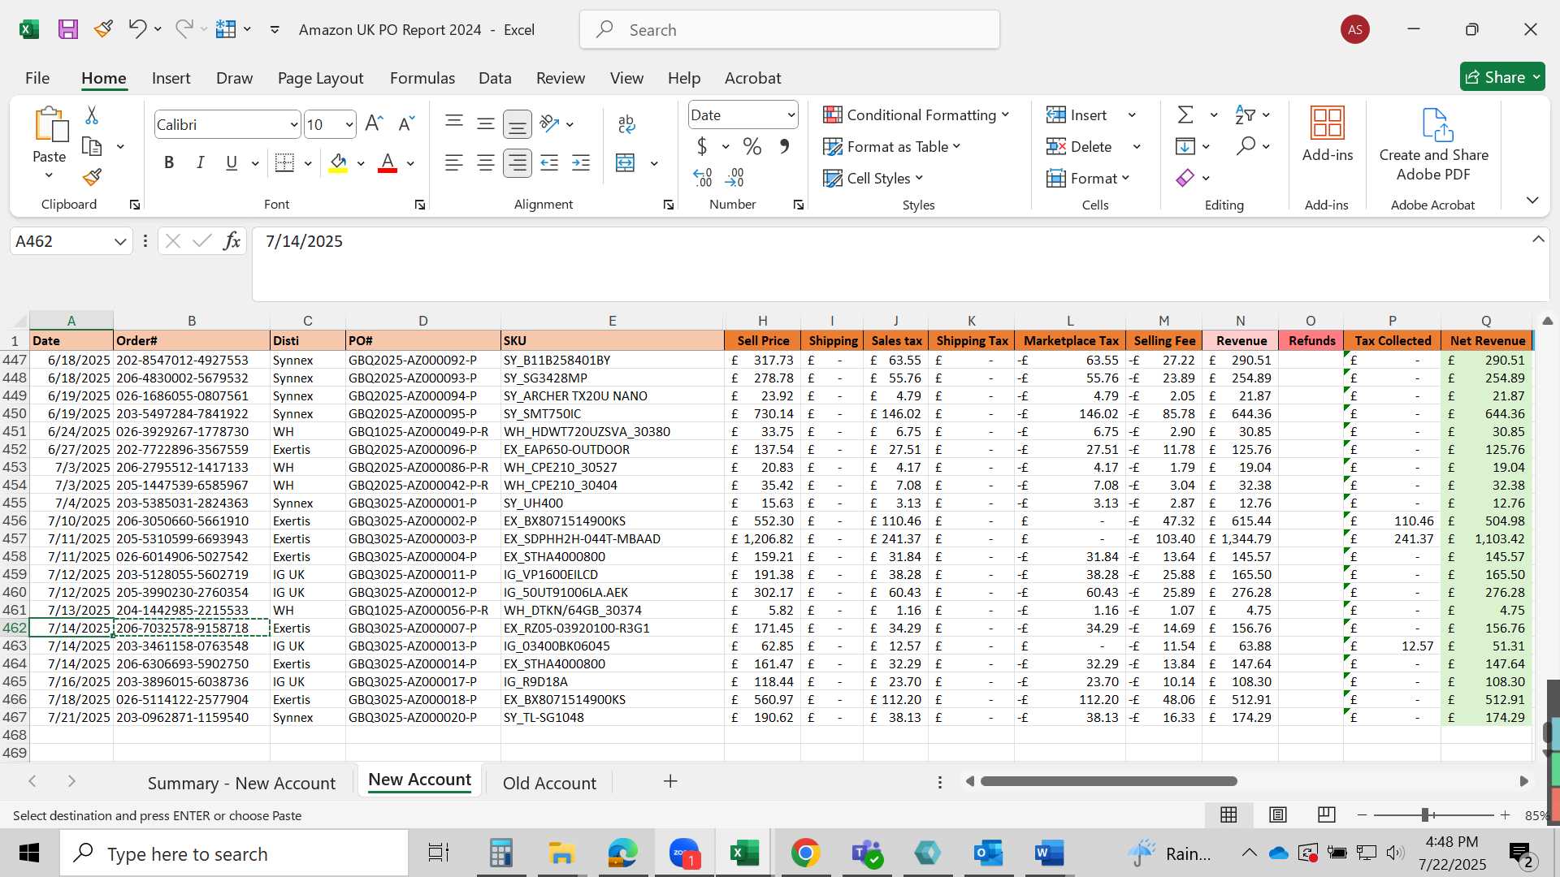The width and height of the screenshot is (1560, 877).
Task: Expand Cell Styles menu
Action: click(x=873, y=178)
